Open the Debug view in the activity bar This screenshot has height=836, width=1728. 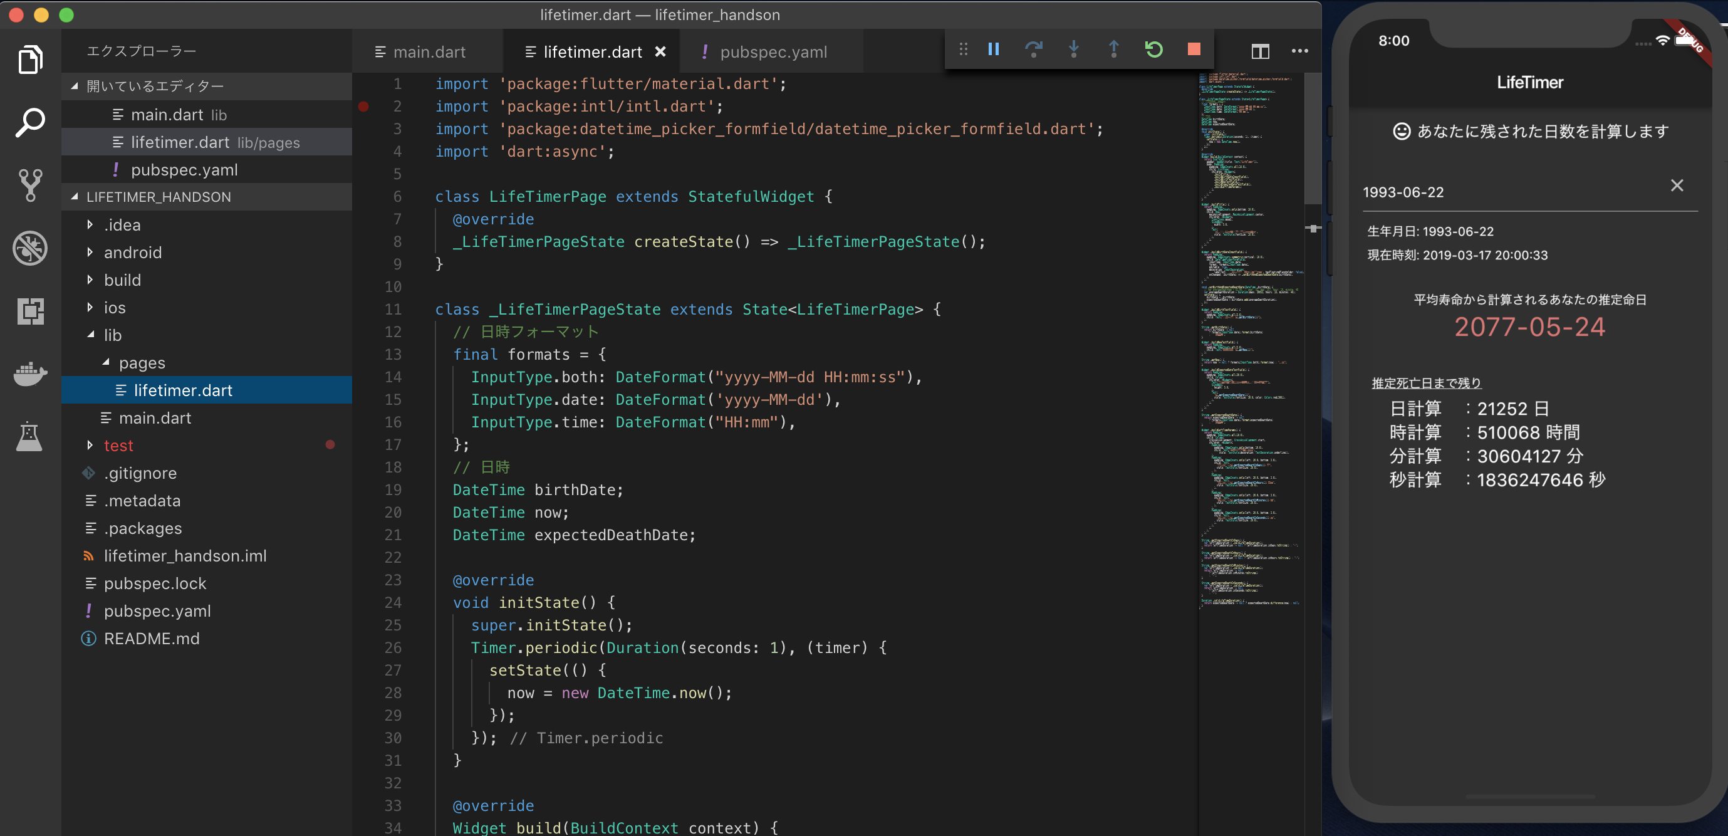[x=30, y=248]
